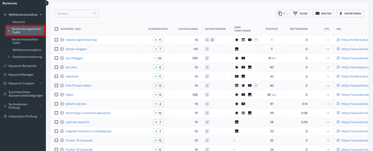Open Suchmaschinen-Autovervollständigungen
The height and width of the screenshot is (151, 373).
point(26,94)
